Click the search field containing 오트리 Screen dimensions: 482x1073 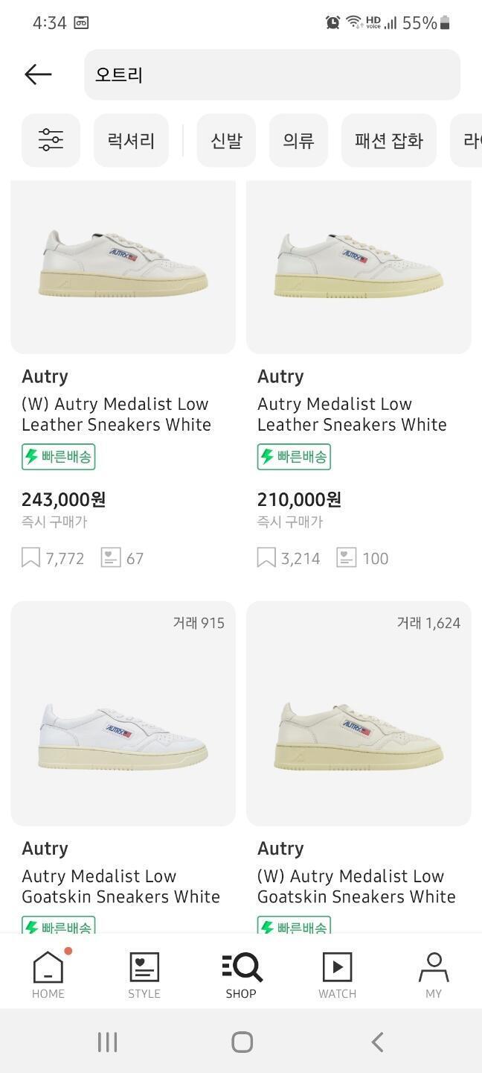pyautogui.click(x=272, y=75)
